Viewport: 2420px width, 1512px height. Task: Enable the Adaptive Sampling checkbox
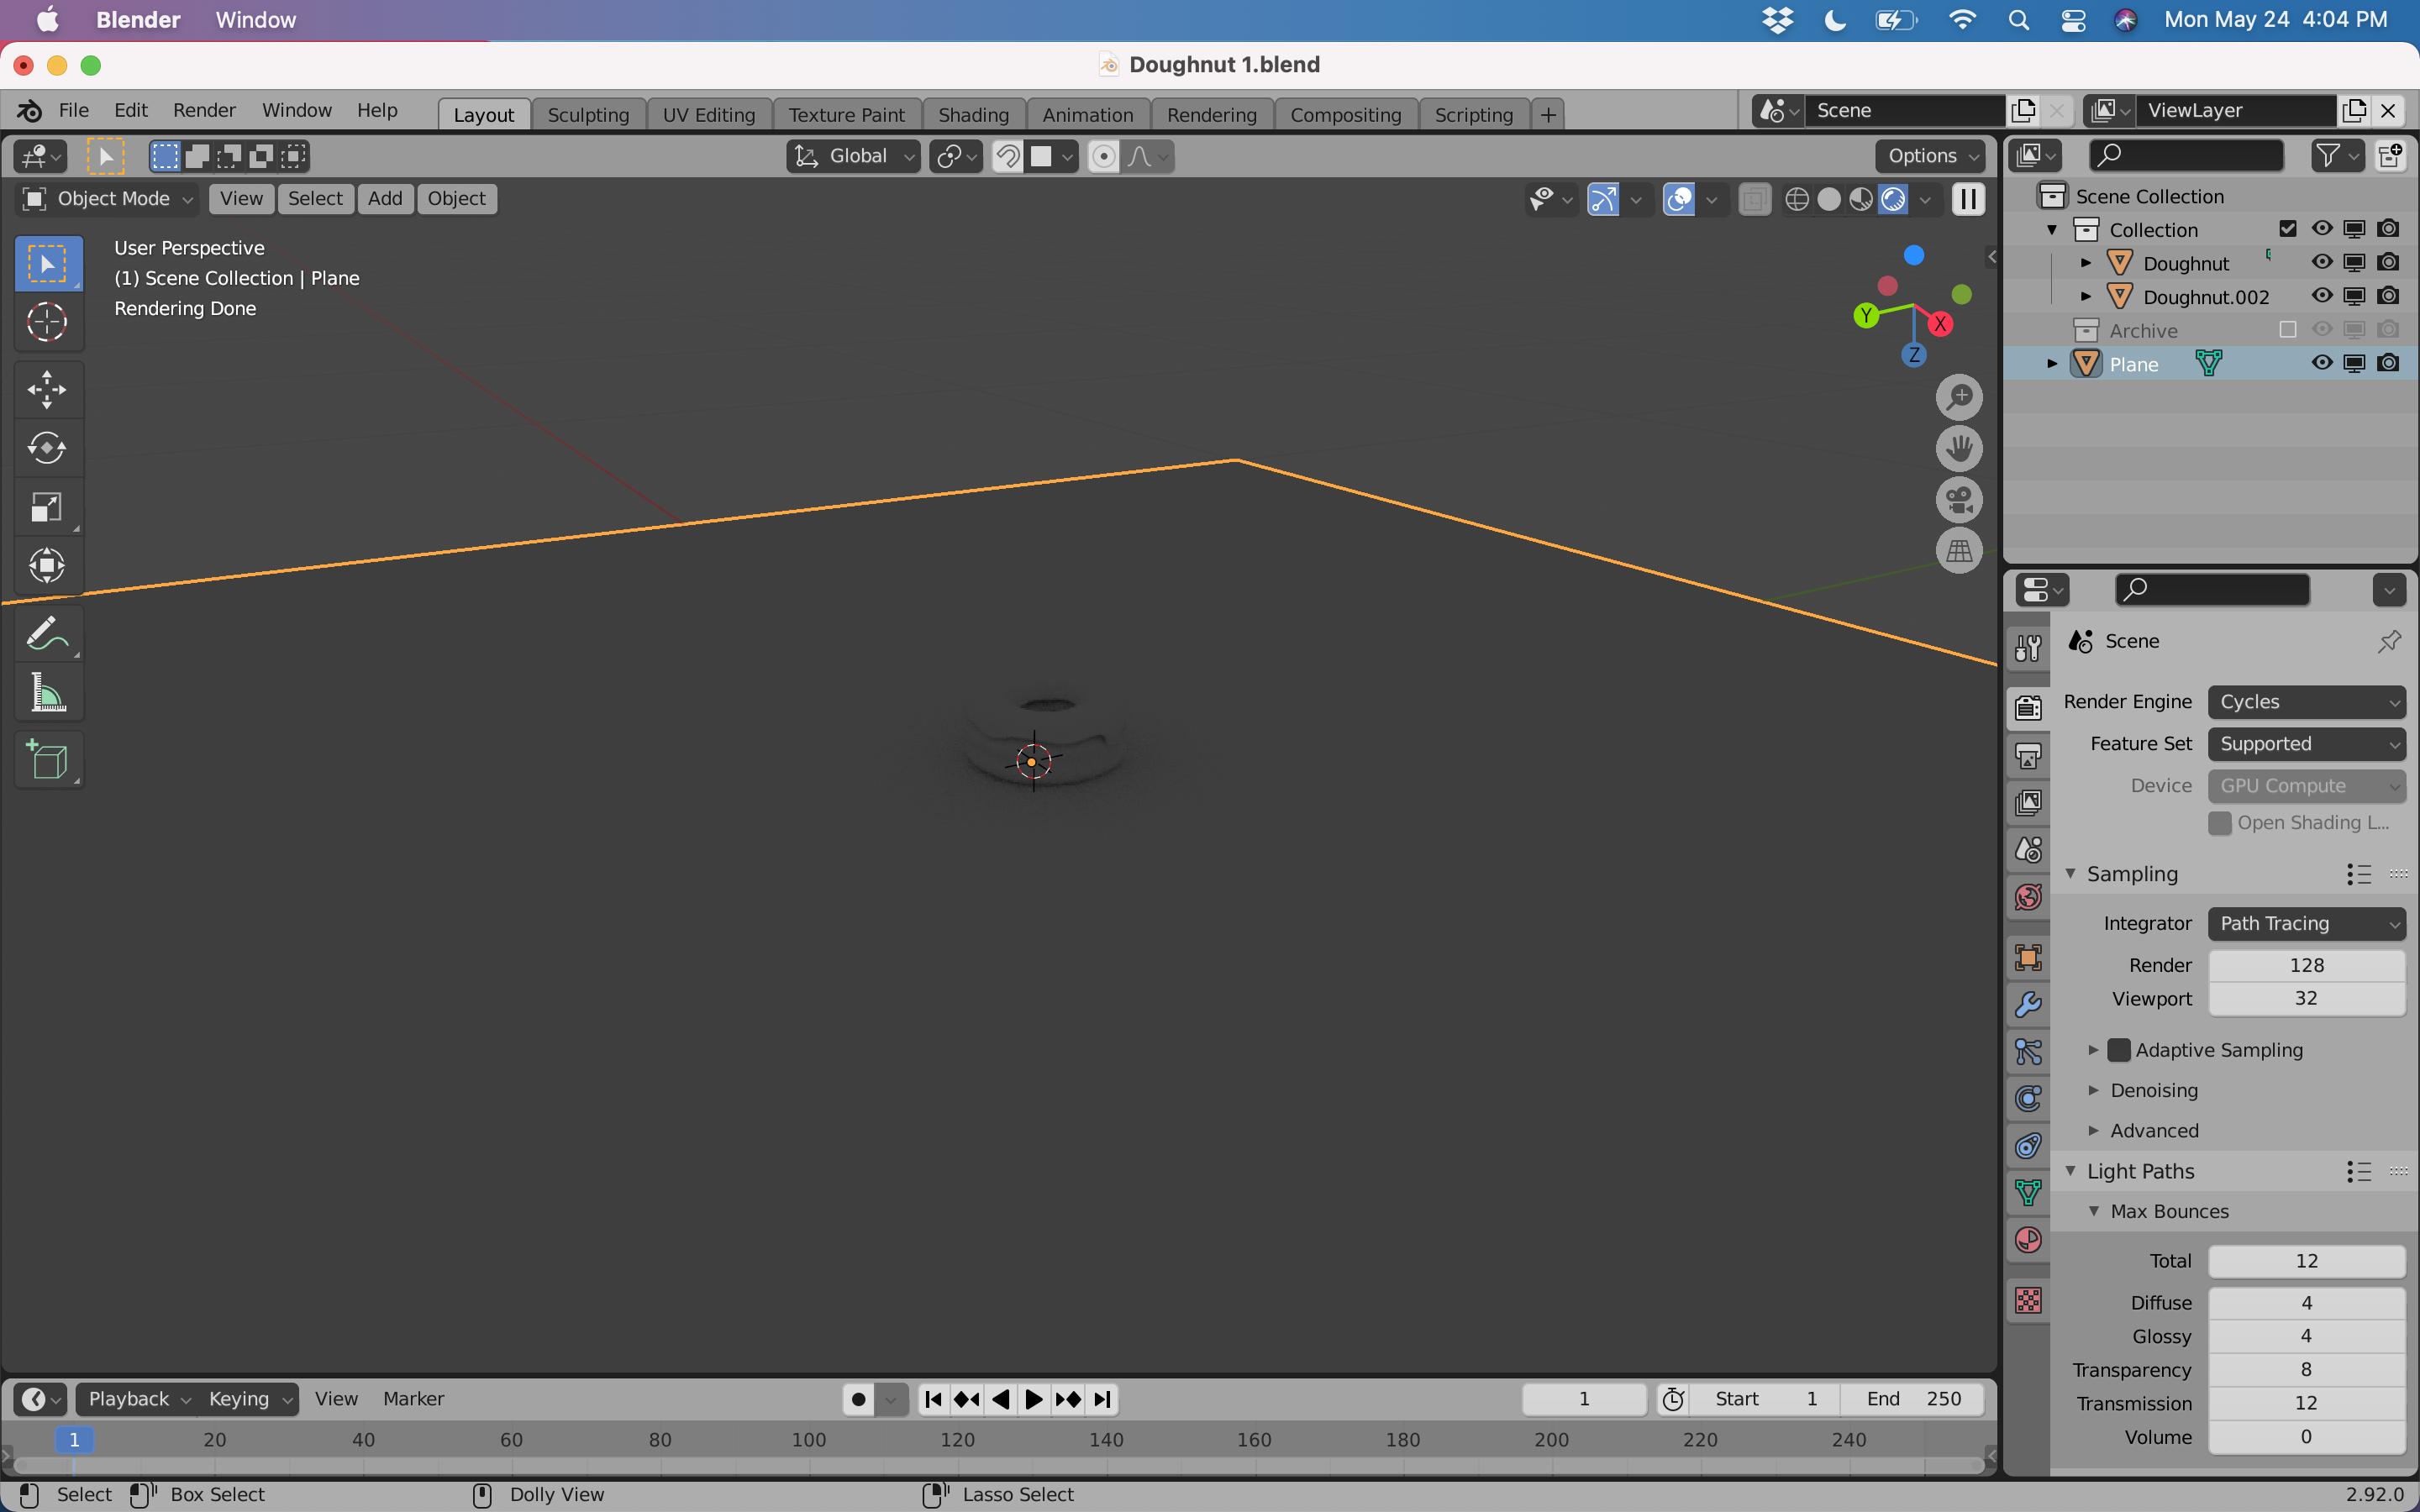(x=2118, y=1049)
